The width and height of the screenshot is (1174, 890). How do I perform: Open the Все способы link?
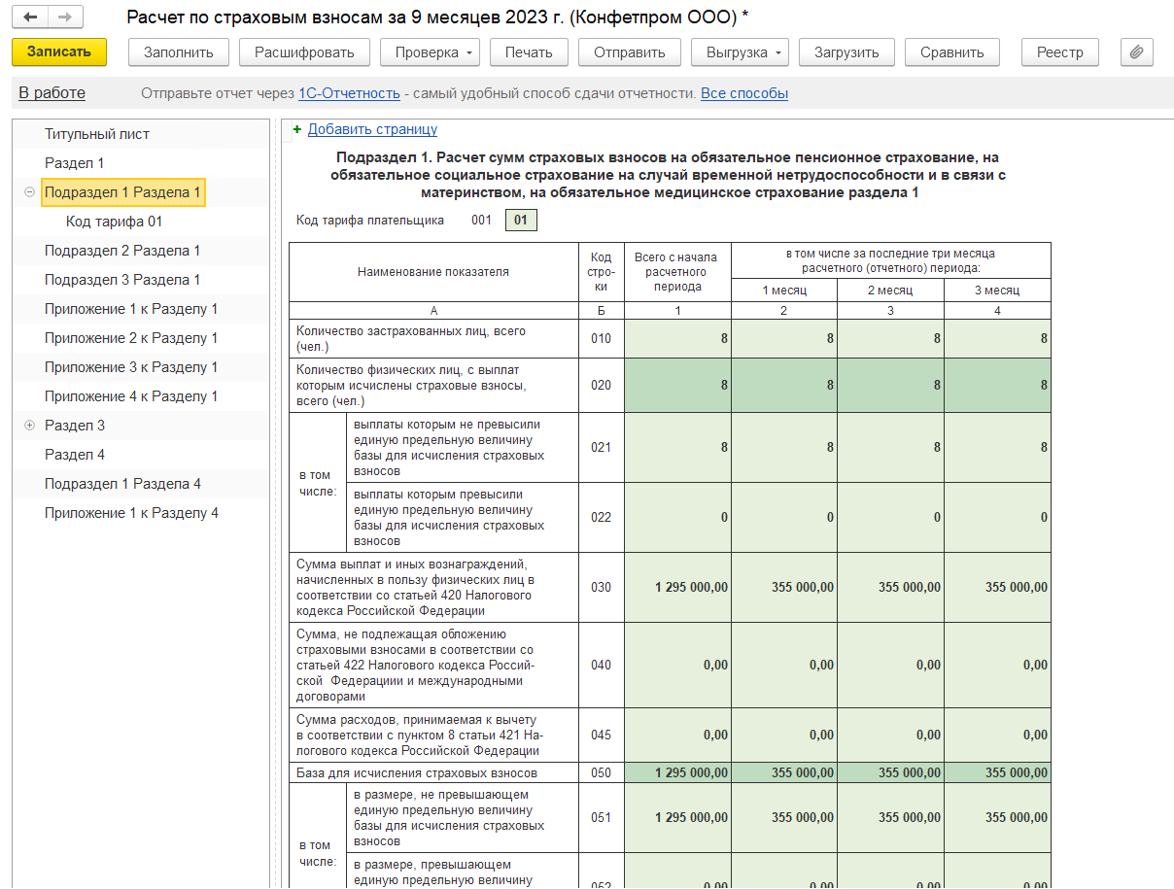tap(744, 93)
